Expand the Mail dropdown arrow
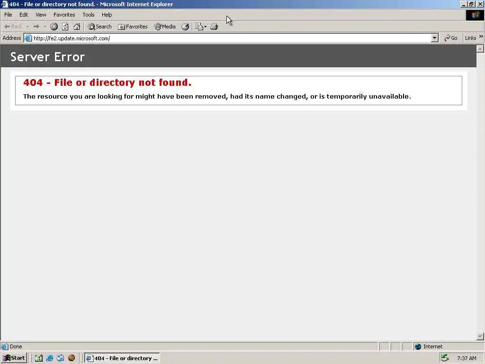 [x=206, y=27]
